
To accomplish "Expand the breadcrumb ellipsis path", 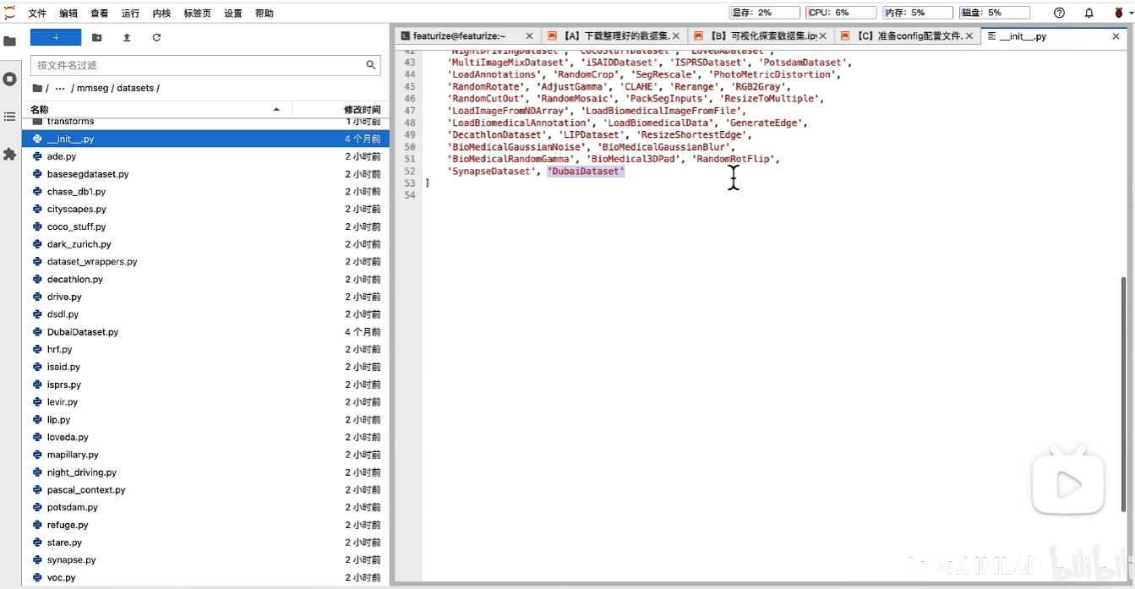I will coord(59,89).
